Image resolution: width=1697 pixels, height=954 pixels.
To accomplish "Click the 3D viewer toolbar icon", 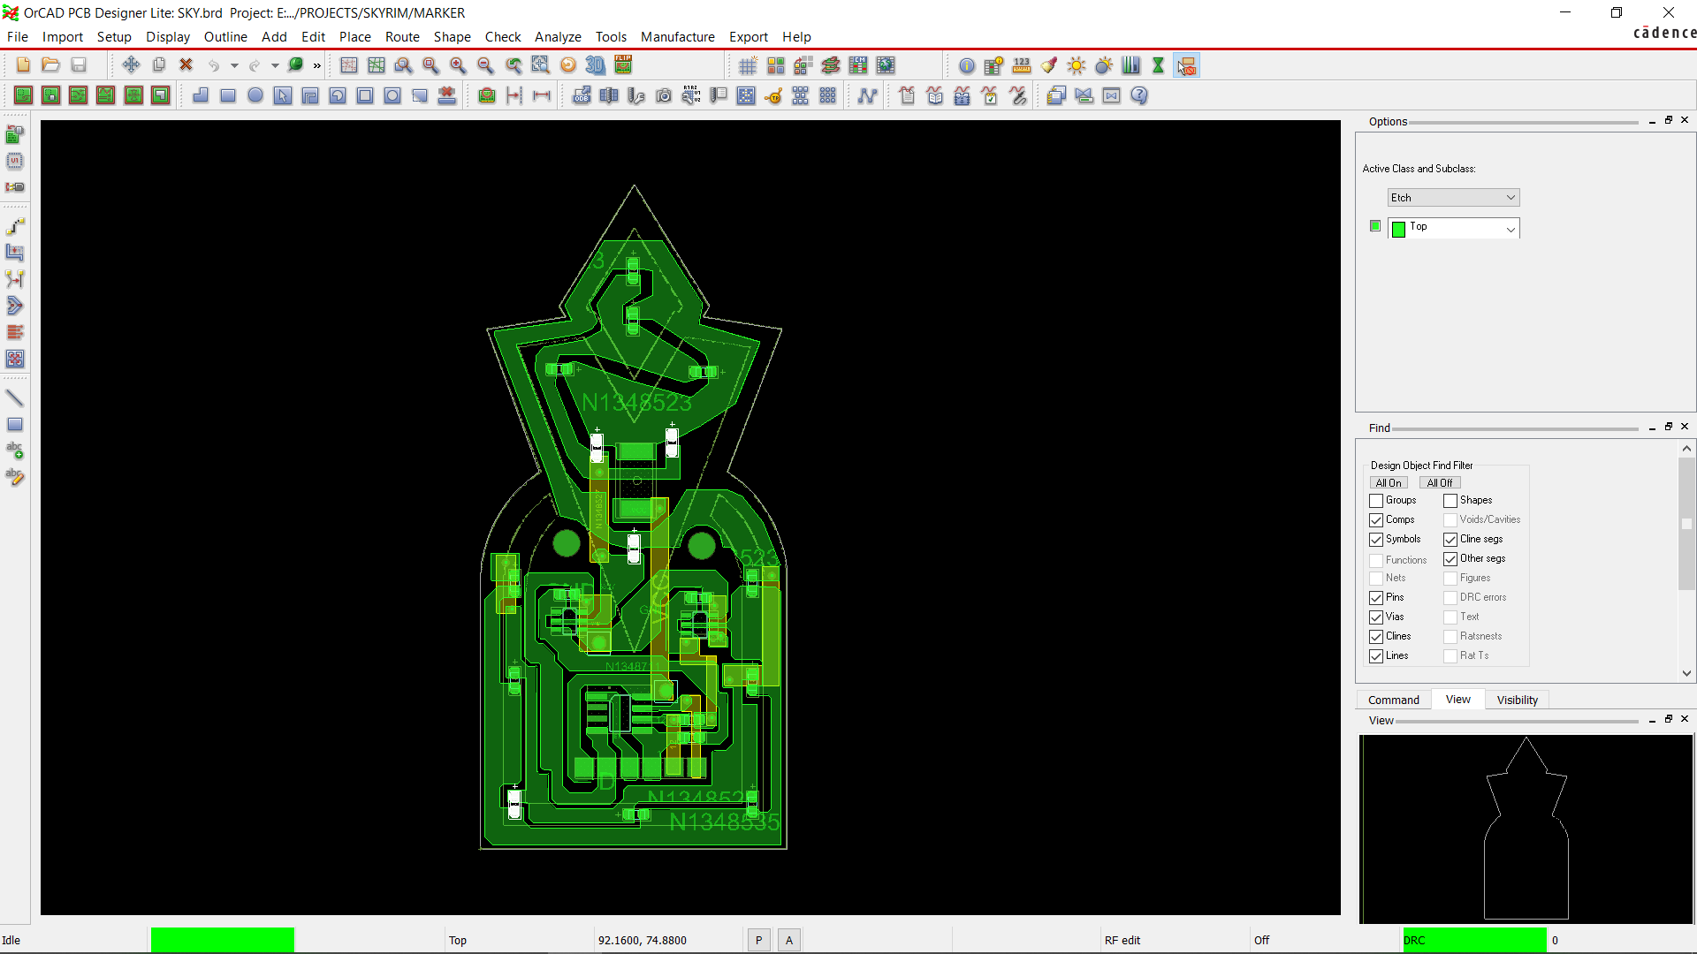I will point(596,65).
